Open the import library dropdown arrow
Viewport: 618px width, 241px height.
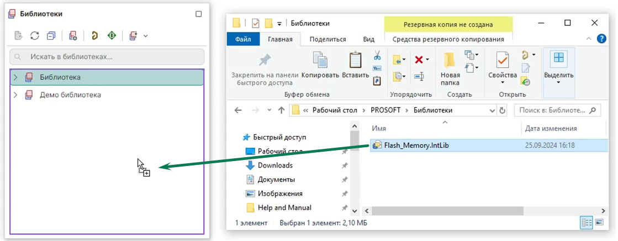pyautogui.click(x=146, y=36)
